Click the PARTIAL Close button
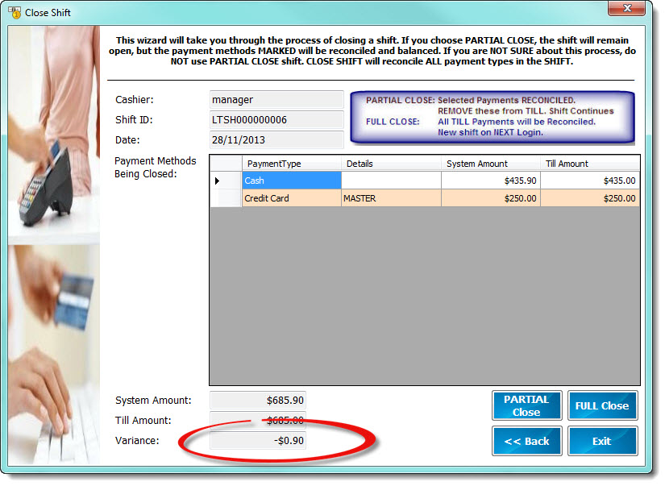Viewport: 665px width, 486px height. 526,405
